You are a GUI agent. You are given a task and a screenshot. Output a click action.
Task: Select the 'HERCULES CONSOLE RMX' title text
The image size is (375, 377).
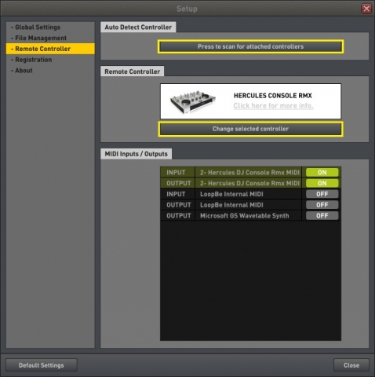(273, 96)
